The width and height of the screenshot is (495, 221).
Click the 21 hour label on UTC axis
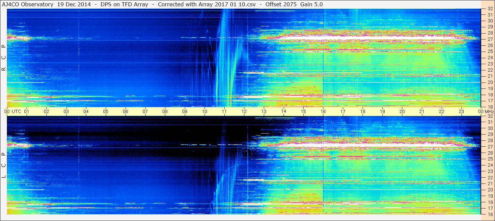pos(422,111)
